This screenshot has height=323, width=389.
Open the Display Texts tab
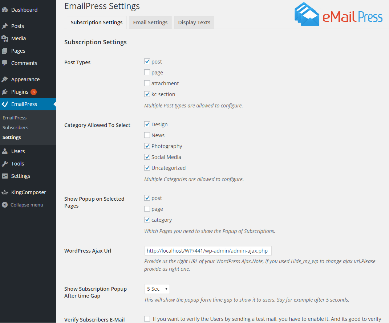(194, 23)
